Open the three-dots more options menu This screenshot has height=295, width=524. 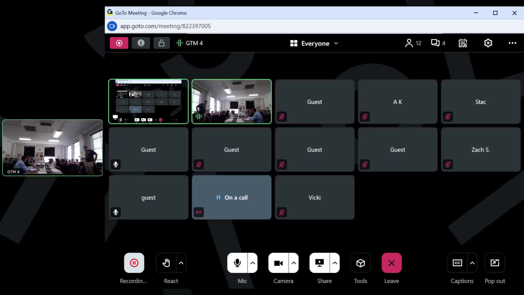click(x=512, y=43)
